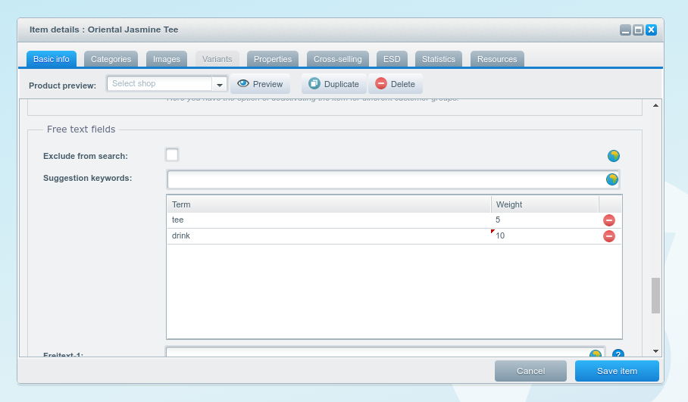
Task: Open help icon next to Freitext-1
Action: [618, 354]
